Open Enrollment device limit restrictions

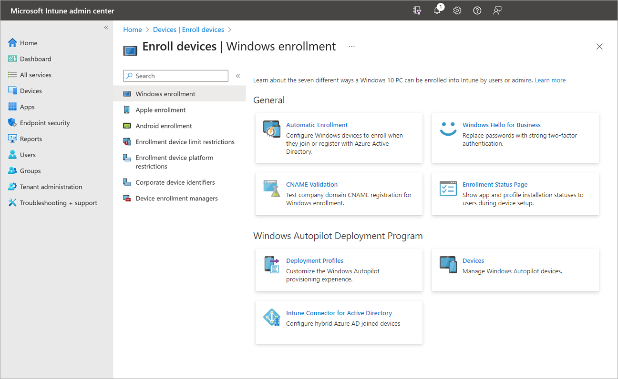point(179,142)
